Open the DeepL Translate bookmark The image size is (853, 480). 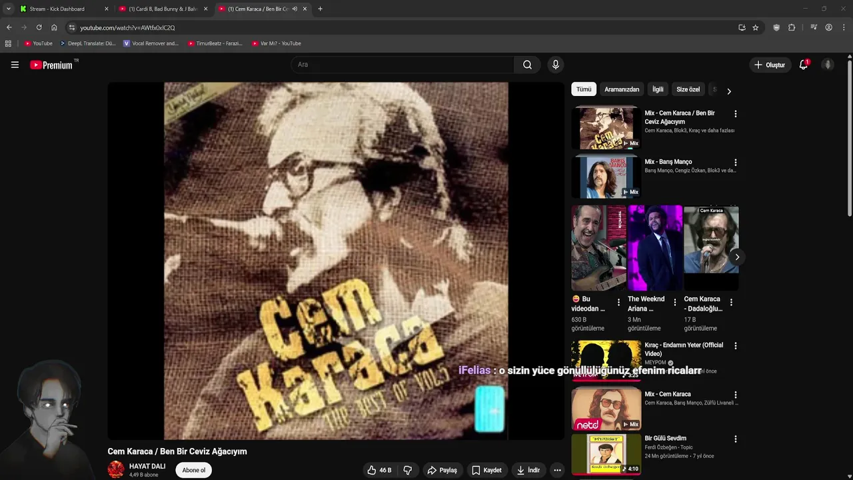87,43
